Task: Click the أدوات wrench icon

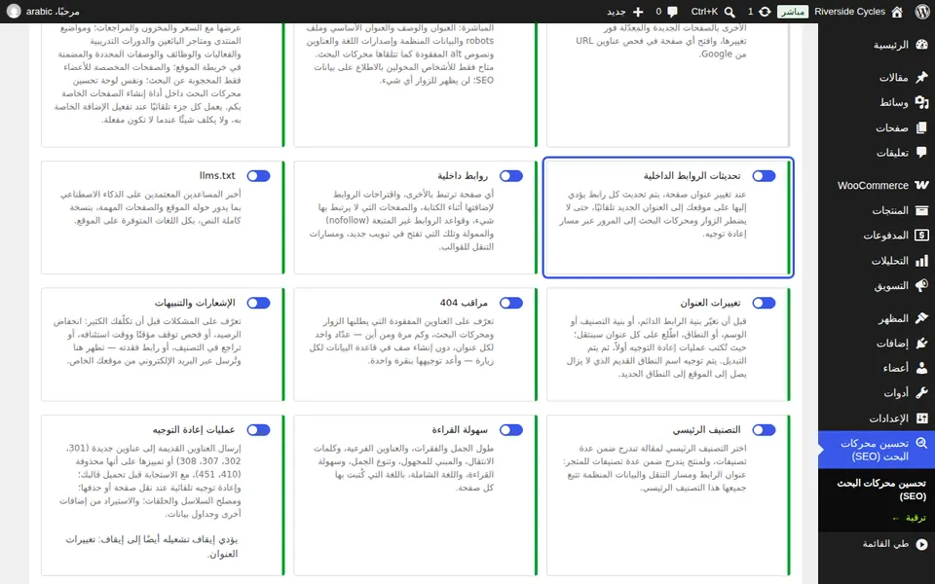Action: pyautogui.click(x=922, y=393)
